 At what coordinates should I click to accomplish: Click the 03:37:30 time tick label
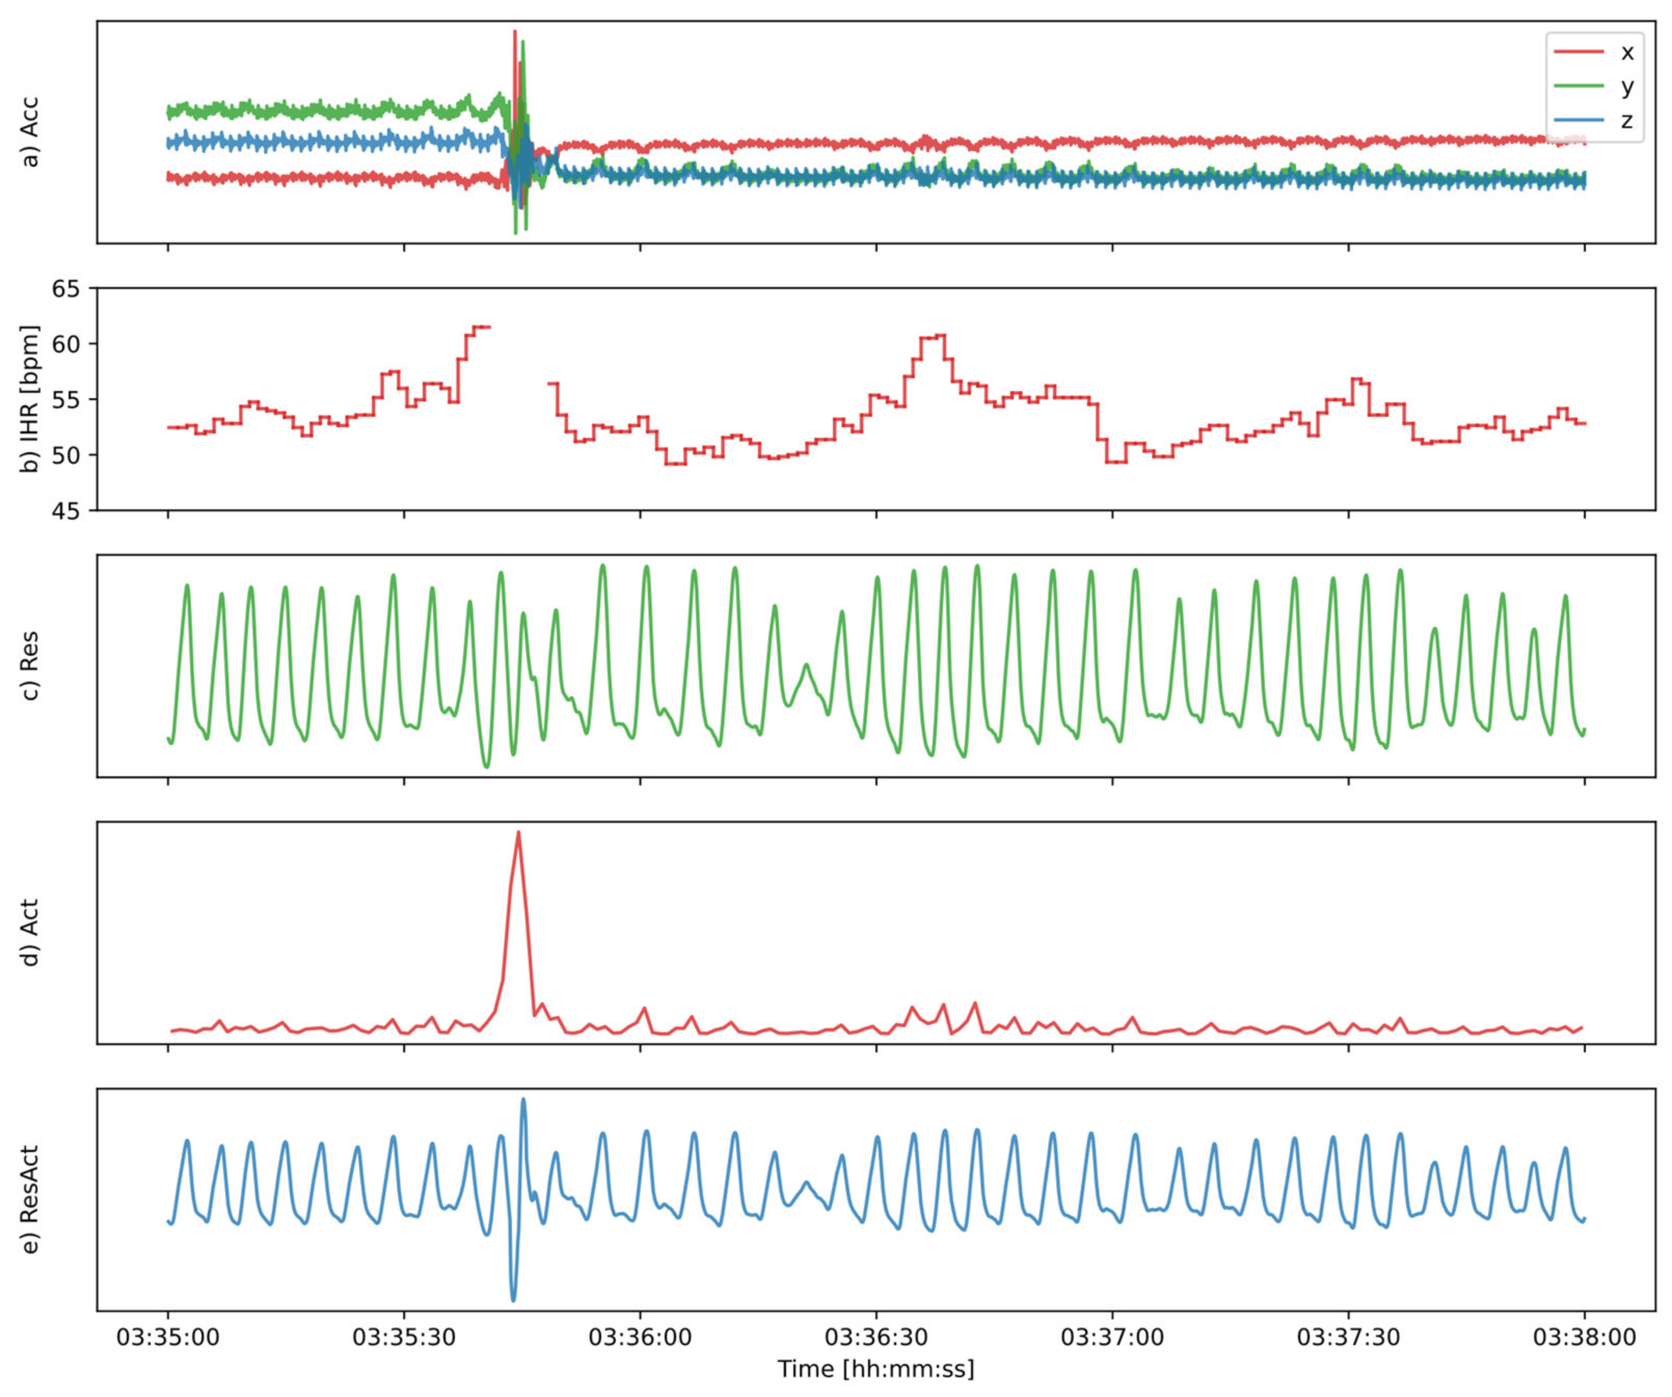pyautogui.click(x=1348, y=1336)
